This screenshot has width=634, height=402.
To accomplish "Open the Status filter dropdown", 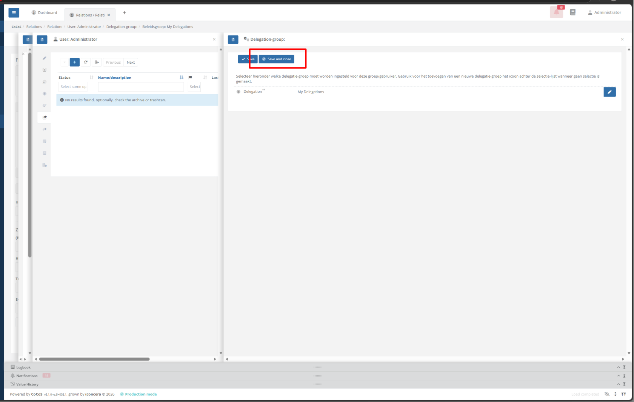I will click(73, 87).
